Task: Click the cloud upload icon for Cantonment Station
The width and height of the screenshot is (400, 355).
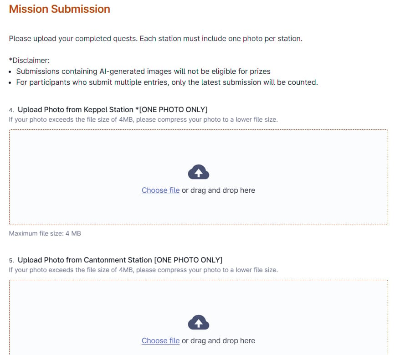Action: (x=199, y=322)
